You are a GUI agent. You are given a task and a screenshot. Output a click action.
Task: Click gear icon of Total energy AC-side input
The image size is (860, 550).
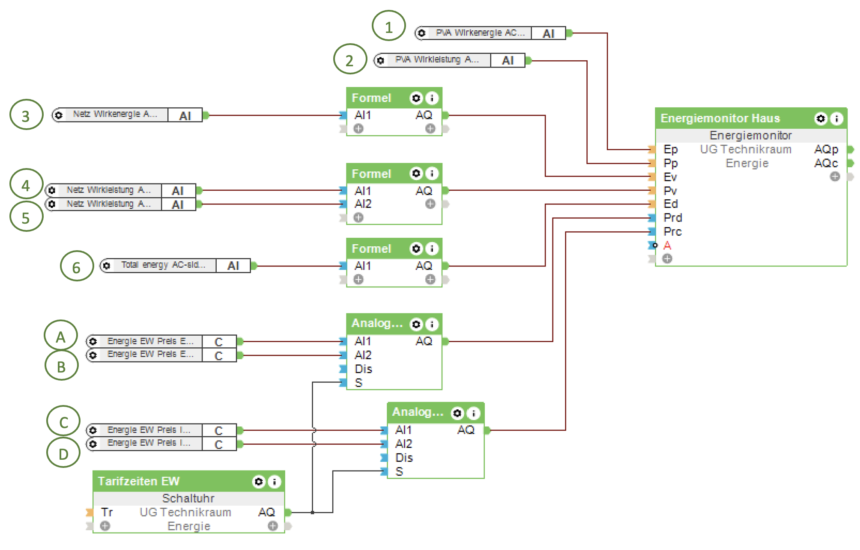[107, 266]
